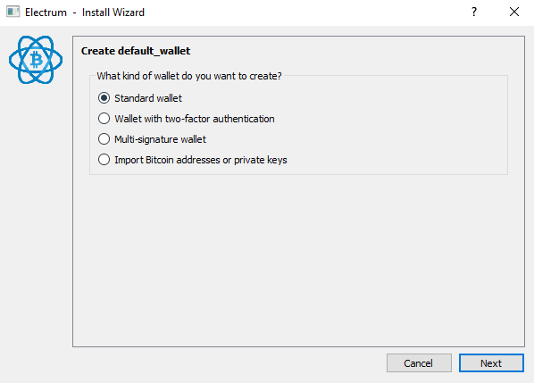
Task: Click the "What kind of wallet" group title
Action: (x=189, y=76)
